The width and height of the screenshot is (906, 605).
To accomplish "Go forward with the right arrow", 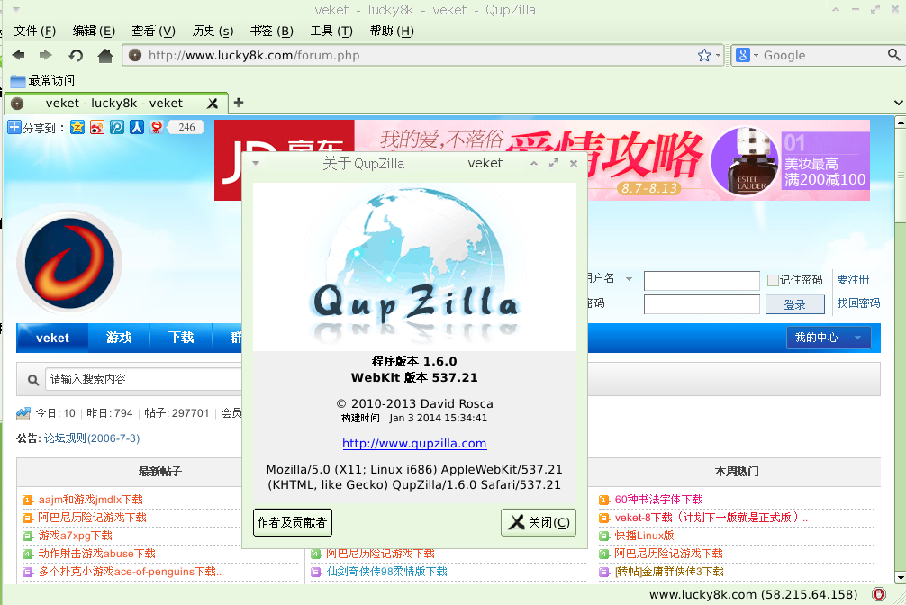I will pyautogui.click(x=46, y=55).
